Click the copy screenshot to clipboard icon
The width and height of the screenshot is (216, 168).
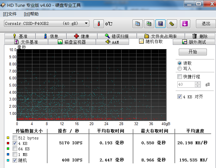click(149, 24)
